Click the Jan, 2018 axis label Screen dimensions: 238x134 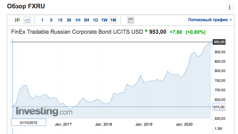coord(104,124)
